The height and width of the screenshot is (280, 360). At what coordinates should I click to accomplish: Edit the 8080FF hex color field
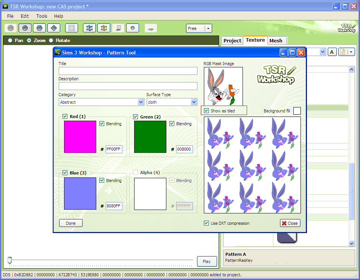114,206
